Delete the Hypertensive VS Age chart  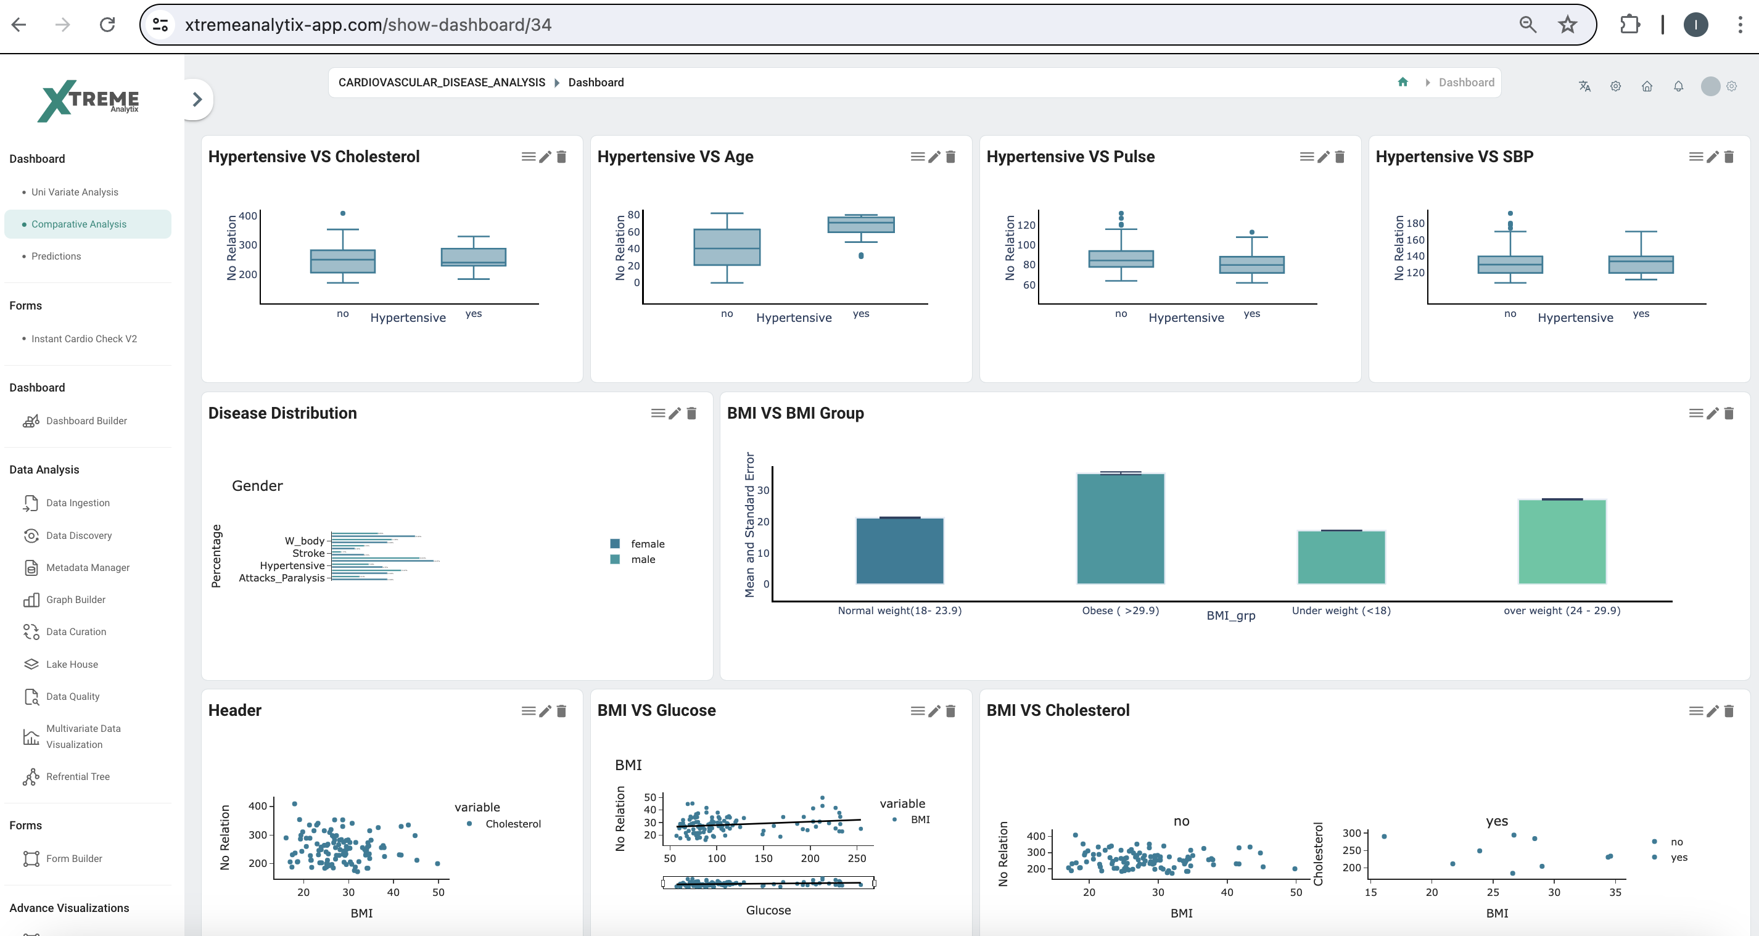950,157
